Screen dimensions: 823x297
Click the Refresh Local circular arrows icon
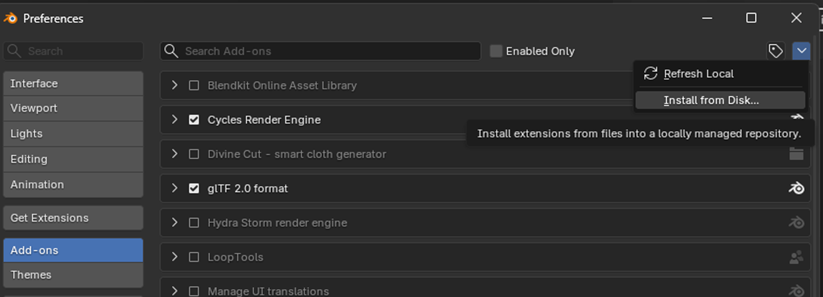(x=650, y=73)
